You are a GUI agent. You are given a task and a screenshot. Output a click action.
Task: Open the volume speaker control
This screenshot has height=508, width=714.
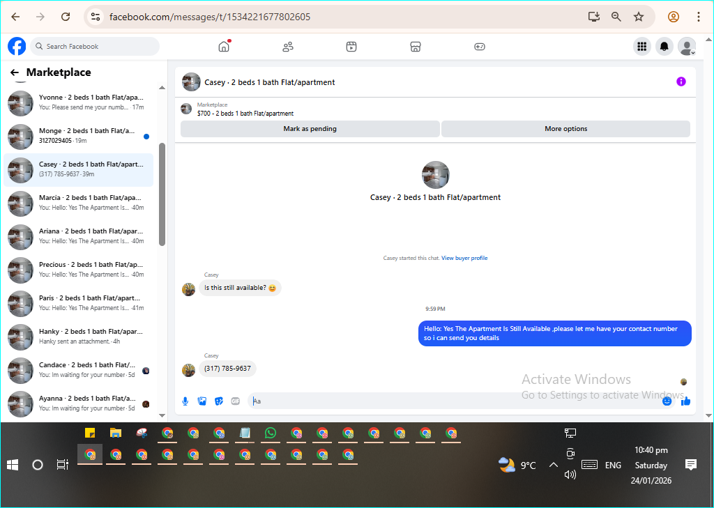[570, 475]
